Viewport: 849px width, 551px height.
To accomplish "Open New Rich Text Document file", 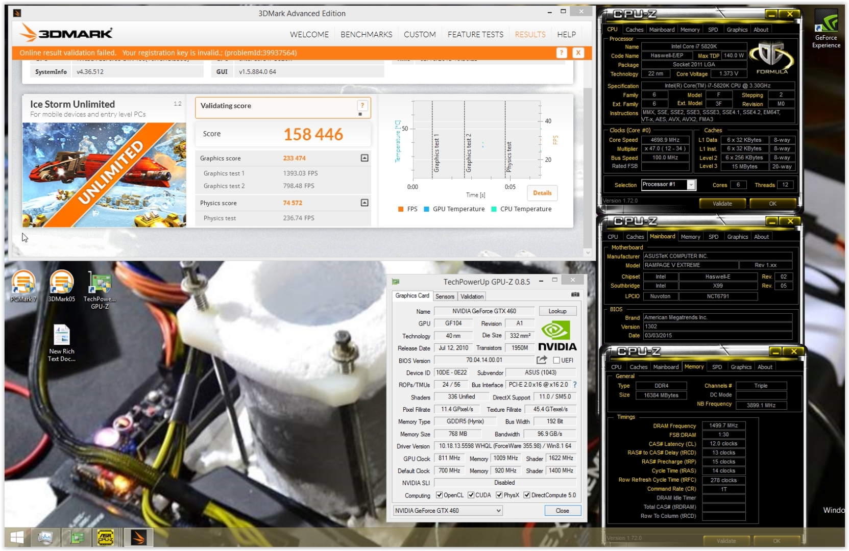I will point(62,343).
